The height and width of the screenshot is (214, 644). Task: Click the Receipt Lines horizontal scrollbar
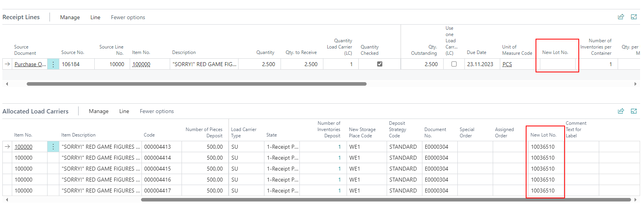pos(196,84)
